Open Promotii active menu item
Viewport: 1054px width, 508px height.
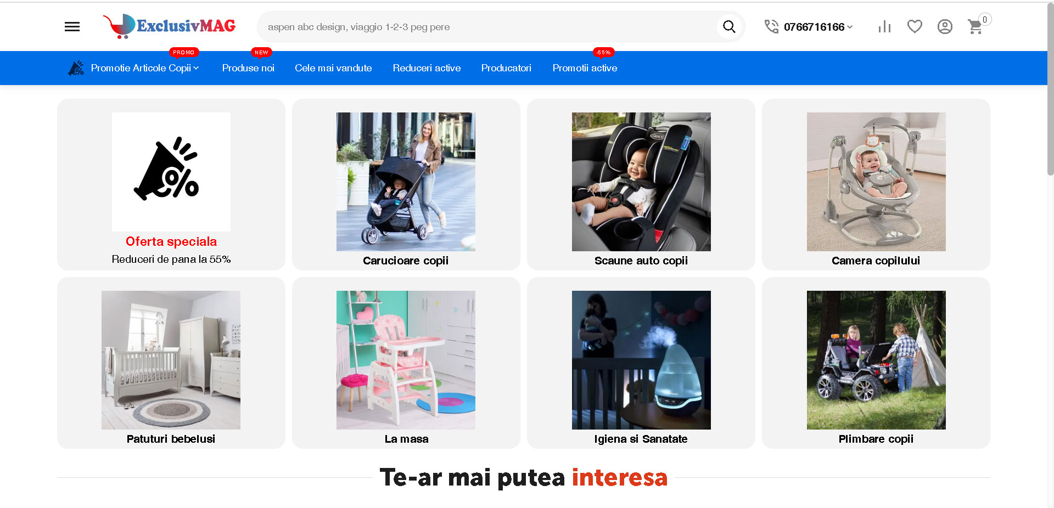pos(585,68)
